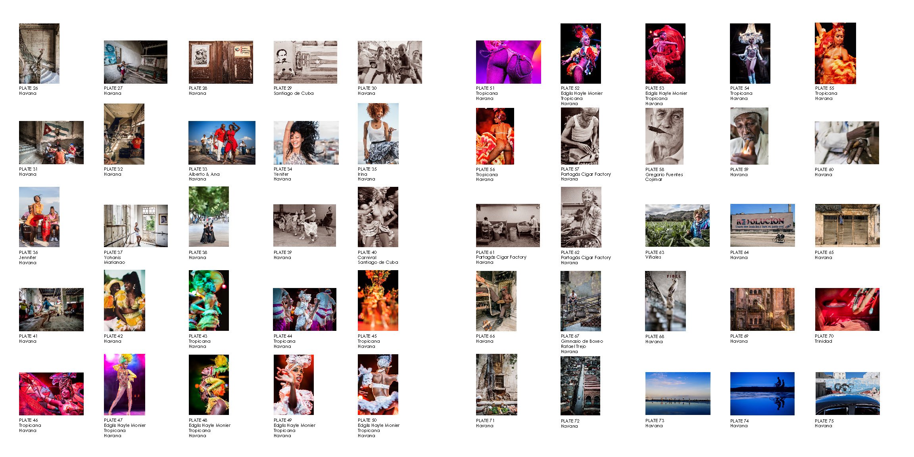Image resolution: width=914 pixels, height=457 pixels.
Task: Select the Plate 53 red dress dancer photo
Action: pos(665,54)
